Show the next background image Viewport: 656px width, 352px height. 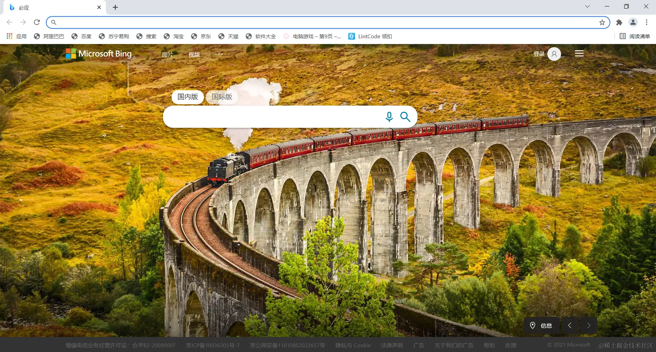(589, 325)
